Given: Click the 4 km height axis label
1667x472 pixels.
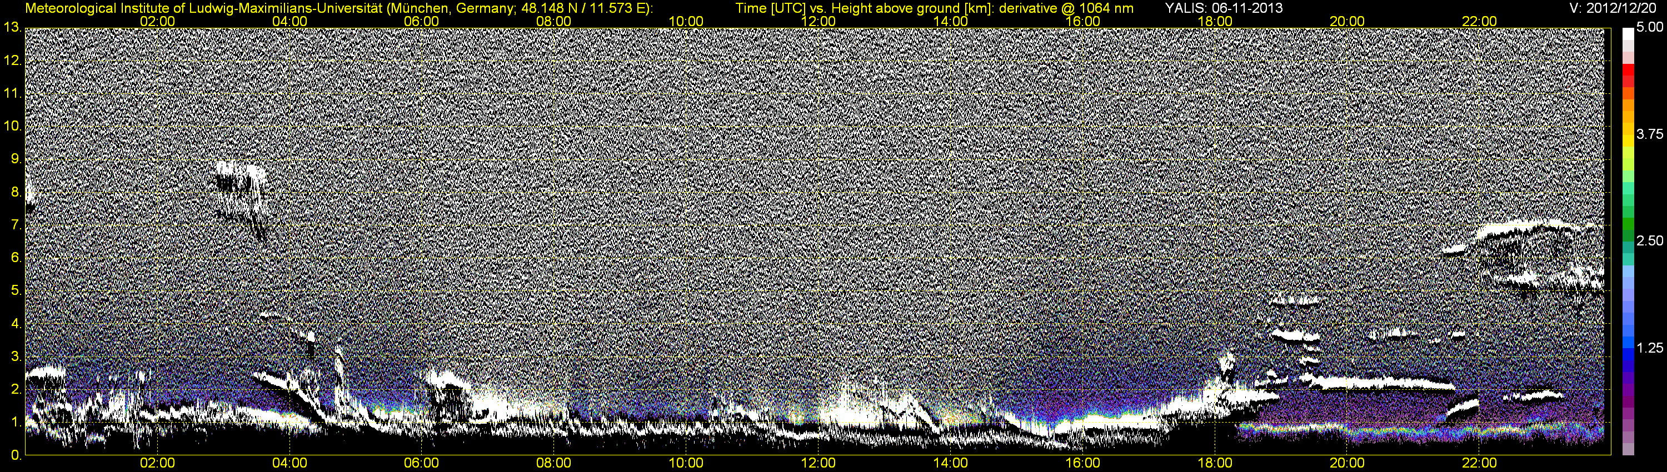Looking at the screenshot, I should click(x=16, y=324).
